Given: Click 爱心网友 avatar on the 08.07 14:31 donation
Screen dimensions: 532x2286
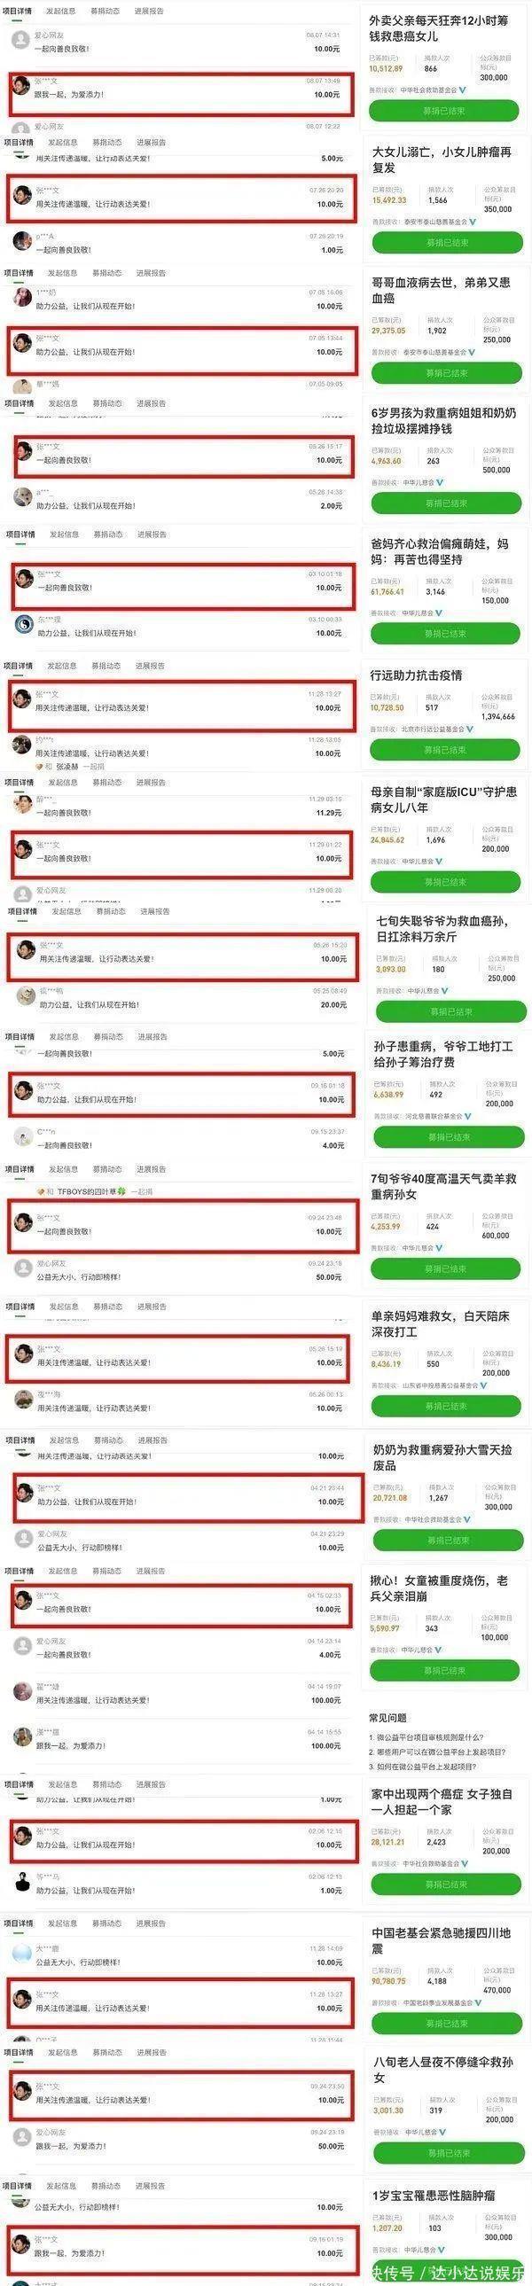Looking at the screenshot, I should tap(21, 41).
